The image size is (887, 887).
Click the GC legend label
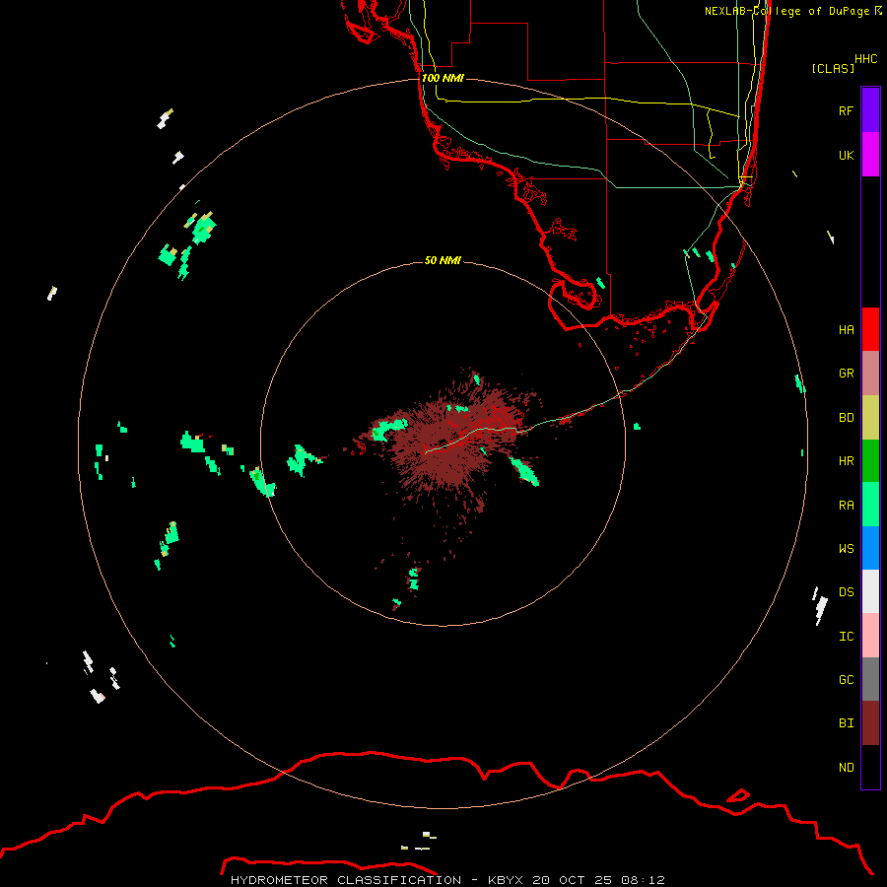pyautogui.click(x=846, y=680)
